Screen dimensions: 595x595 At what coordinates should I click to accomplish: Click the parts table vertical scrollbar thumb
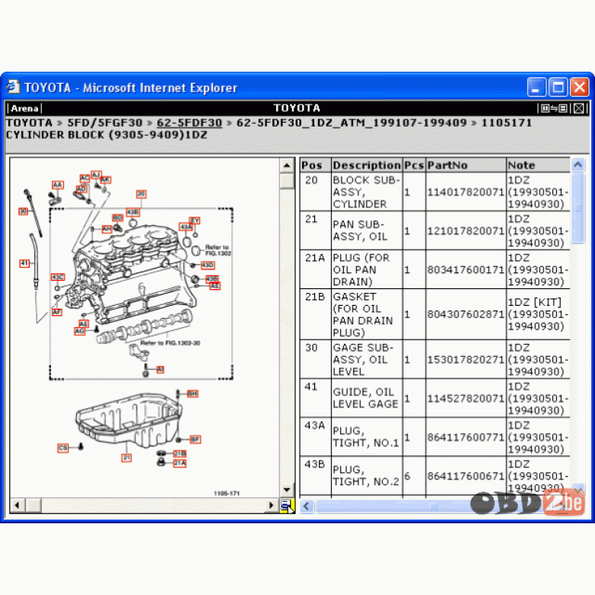click(578, 208)
